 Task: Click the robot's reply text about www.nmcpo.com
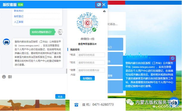click(38, 53)
